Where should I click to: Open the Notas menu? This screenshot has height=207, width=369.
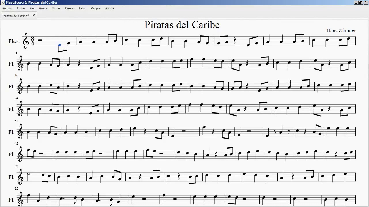(x=57, y=8)
